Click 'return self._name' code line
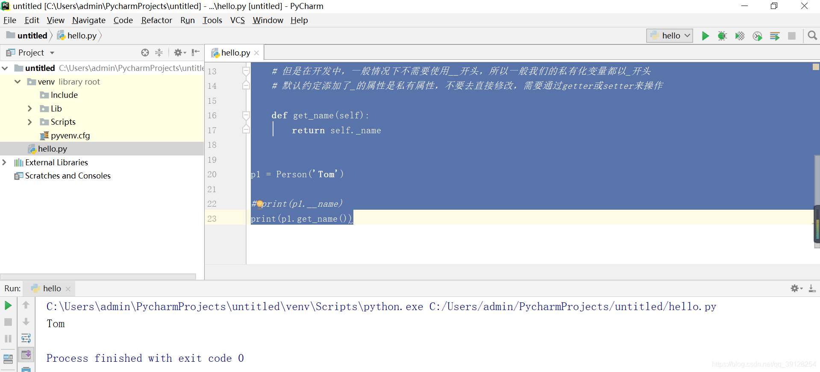 click(336, 130)
